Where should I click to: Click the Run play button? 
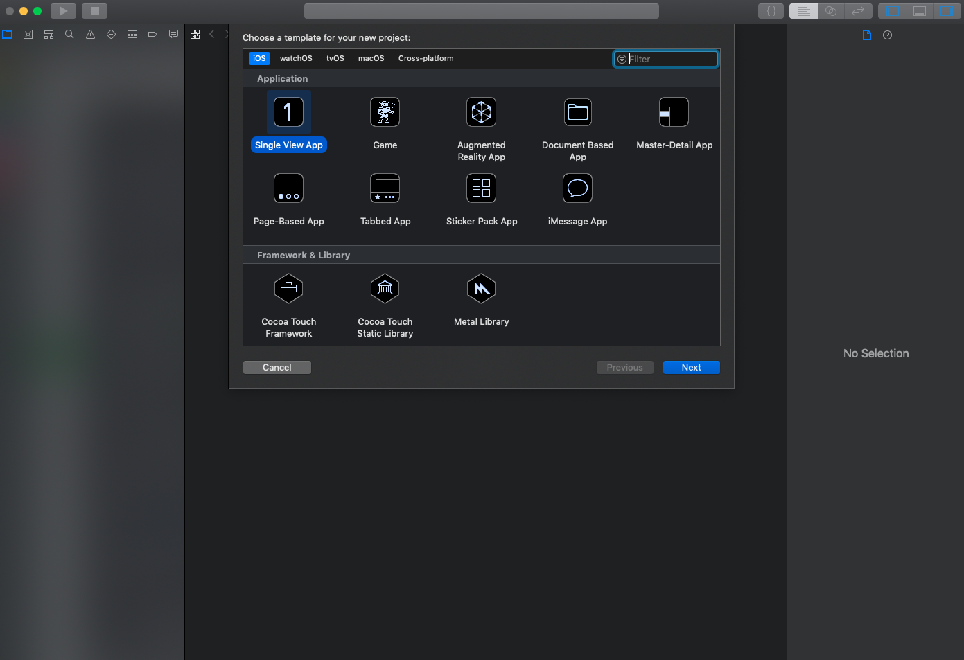point(63,11)
